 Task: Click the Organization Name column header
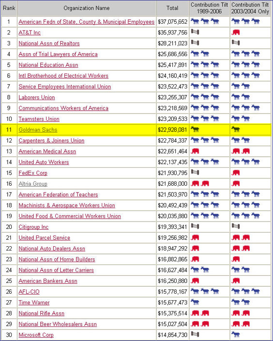tap(87, 8)
